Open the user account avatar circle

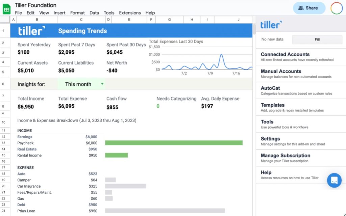(337, 8)
